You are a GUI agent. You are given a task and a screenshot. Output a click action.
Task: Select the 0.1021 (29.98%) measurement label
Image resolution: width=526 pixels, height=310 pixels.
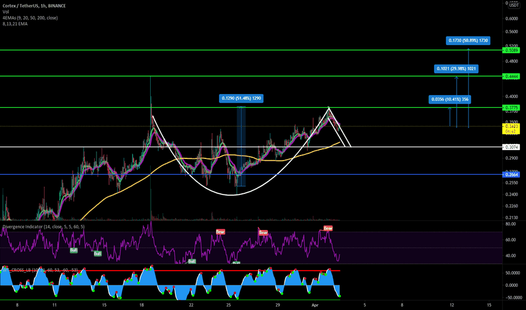[x=456, y=69]
